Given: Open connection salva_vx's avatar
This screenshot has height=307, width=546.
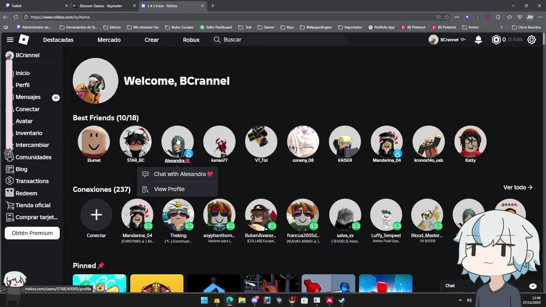Looking at the screenshot, I should coord(345,214).
